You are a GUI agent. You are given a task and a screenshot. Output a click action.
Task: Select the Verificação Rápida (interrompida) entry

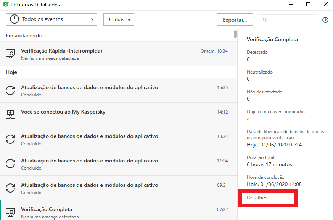tap(119, 54)
